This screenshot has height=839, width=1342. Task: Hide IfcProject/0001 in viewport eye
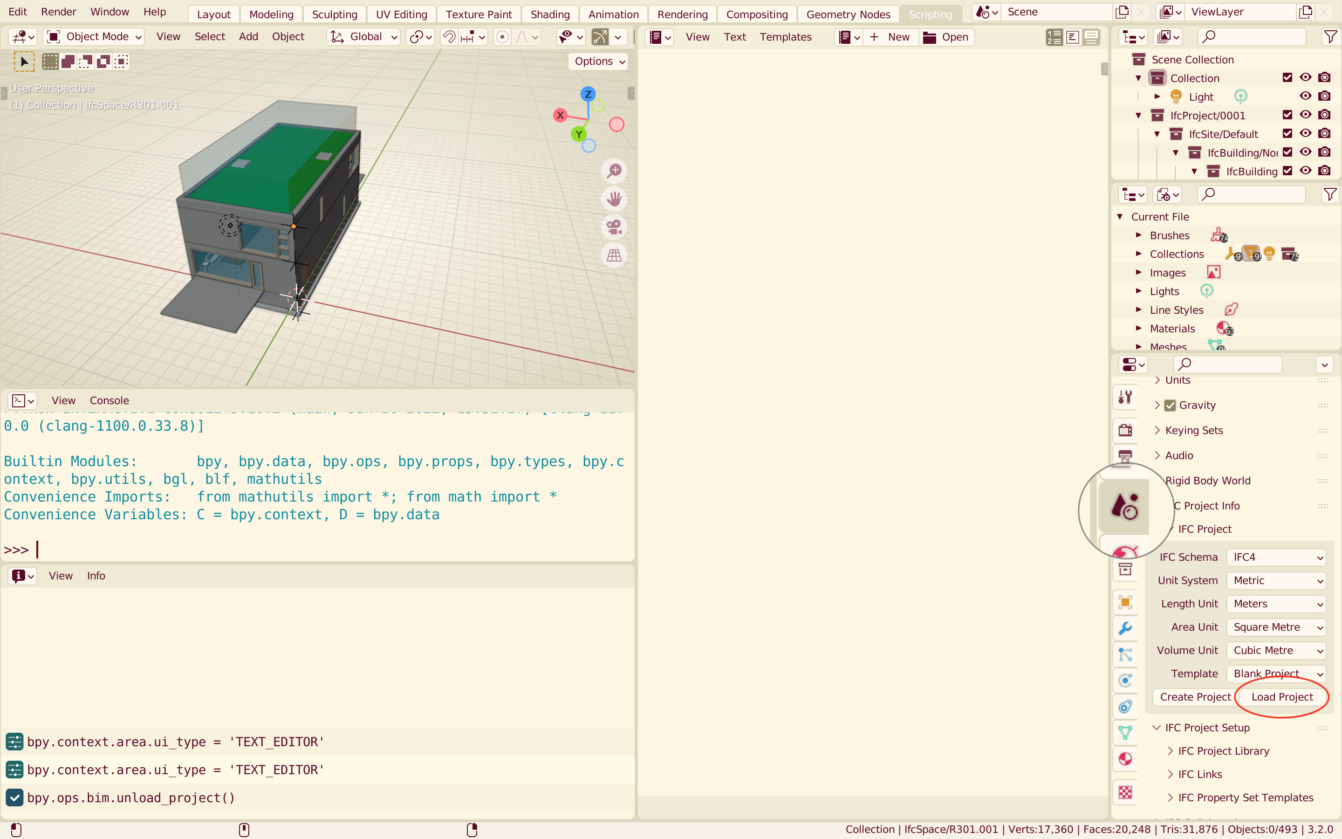(1305, 115)
